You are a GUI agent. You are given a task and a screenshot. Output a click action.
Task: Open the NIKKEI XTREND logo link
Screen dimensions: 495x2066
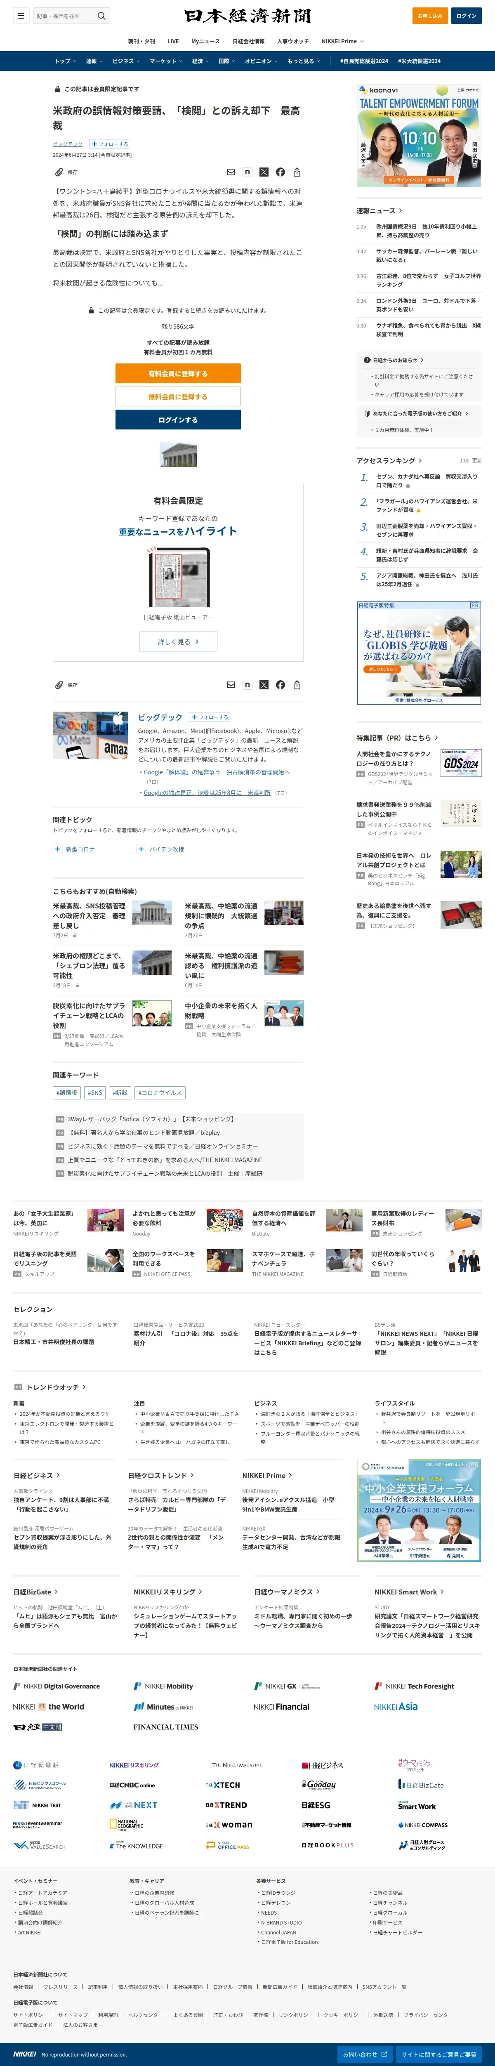(x=226, y=1804)
